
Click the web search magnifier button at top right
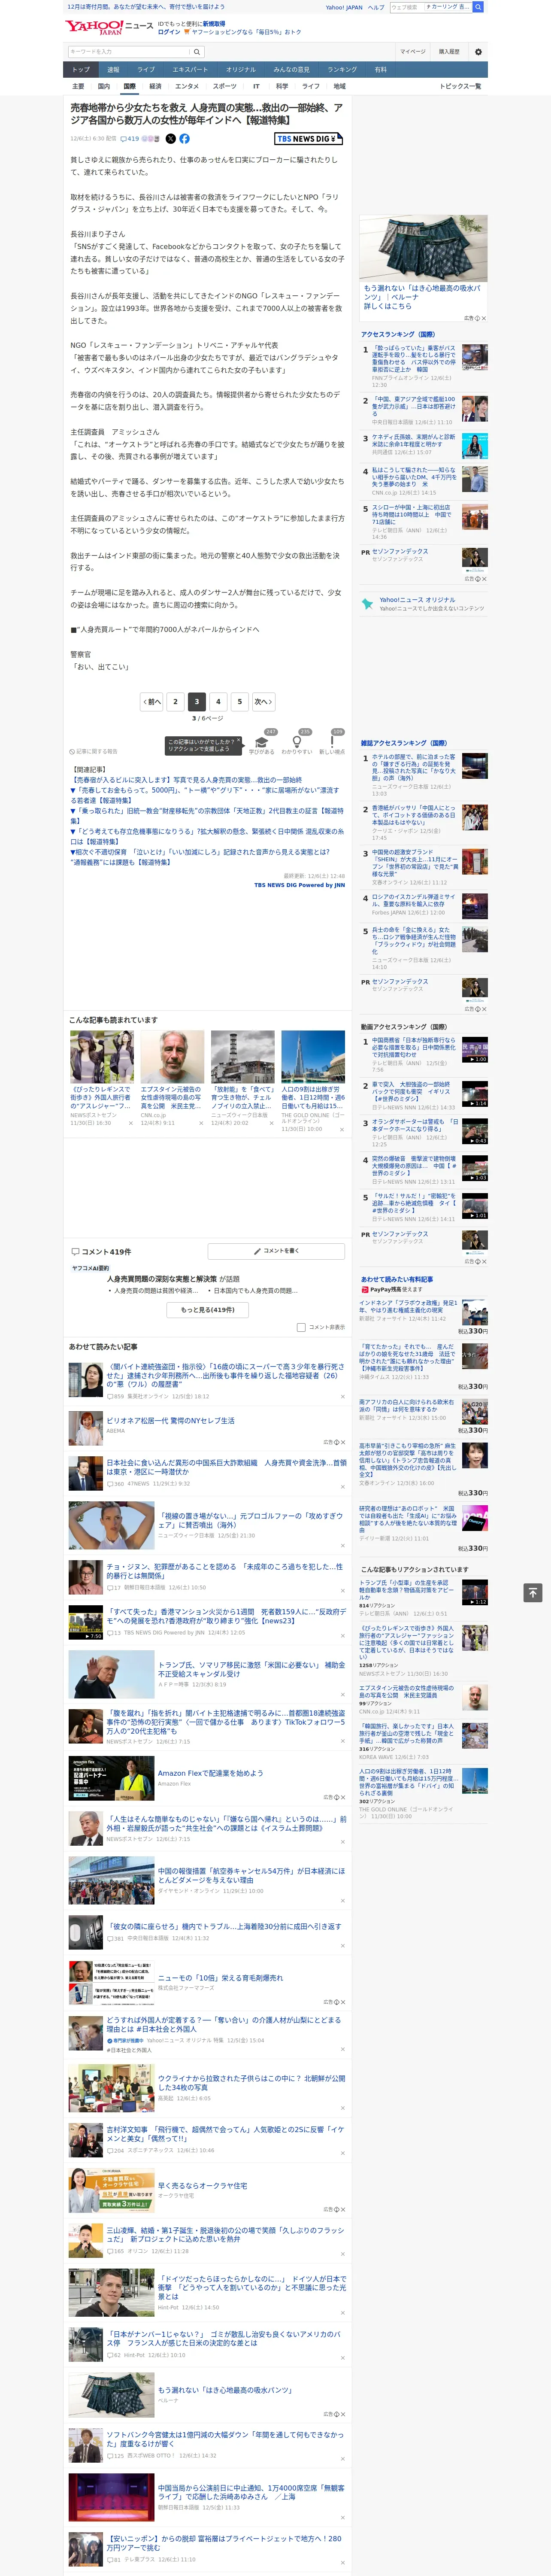[478, 7]
